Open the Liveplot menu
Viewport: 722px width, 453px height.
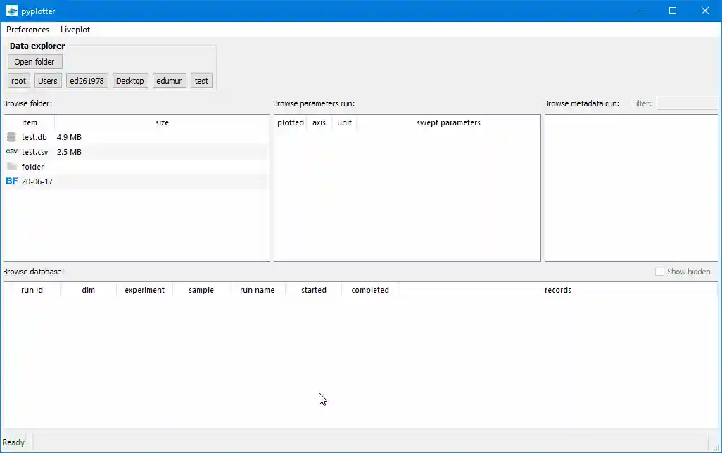click(x=75, y=30)
